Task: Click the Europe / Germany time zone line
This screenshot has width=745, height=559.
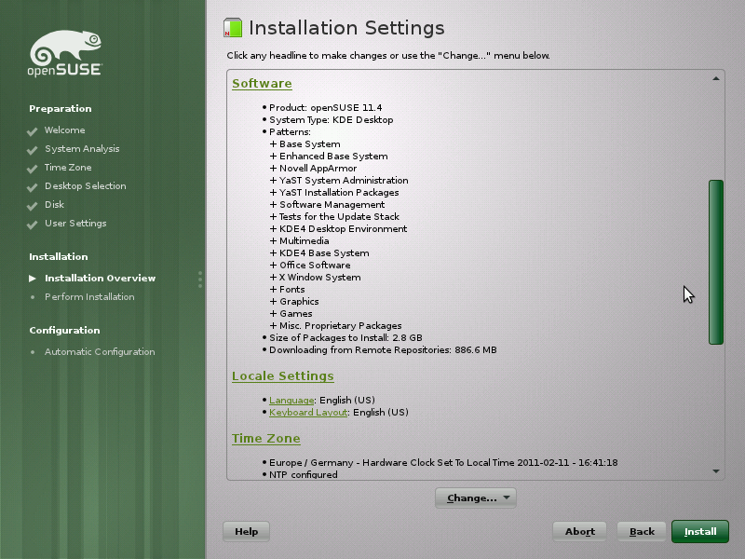Action: [x=443, y=462]
